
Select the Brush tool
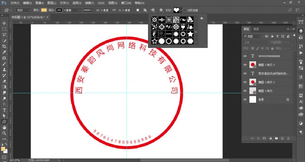point(4,64)
